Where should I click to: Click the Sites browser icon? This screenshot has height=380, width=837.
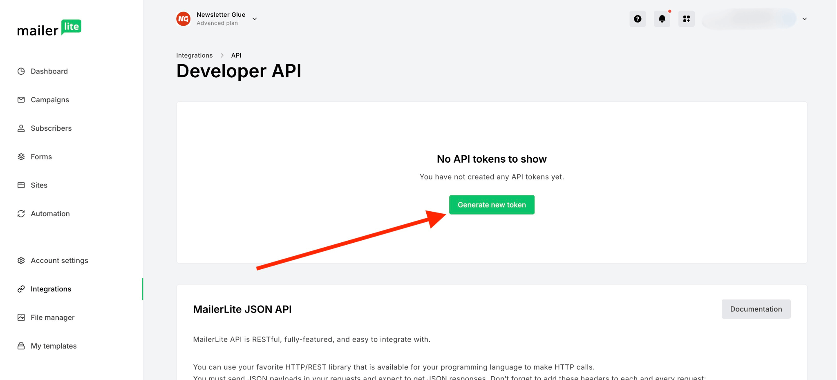tap(21, 185)
